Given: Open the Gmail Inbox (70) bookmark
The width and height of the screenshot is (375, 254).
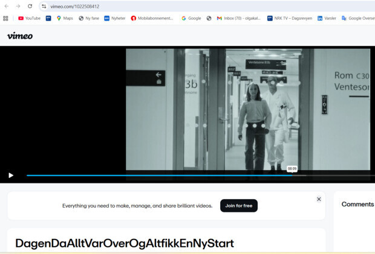Looking at the screenshot, I should click(x=239, y=18).
